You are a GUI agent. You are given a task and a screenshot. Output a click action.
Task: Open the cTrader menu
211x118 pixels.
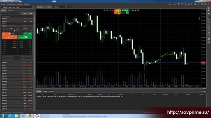(3, 4)
